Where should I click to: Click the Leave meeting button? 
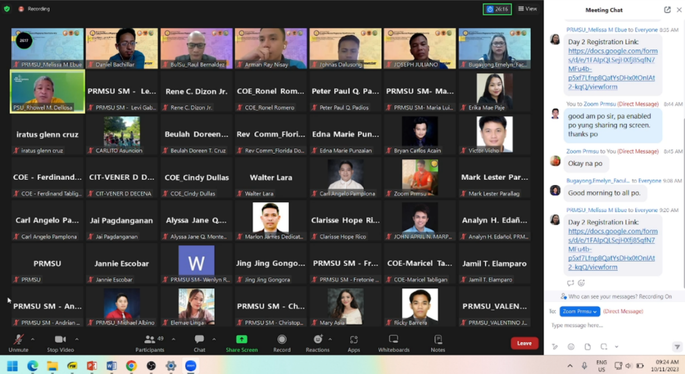[x=524, y=343]
